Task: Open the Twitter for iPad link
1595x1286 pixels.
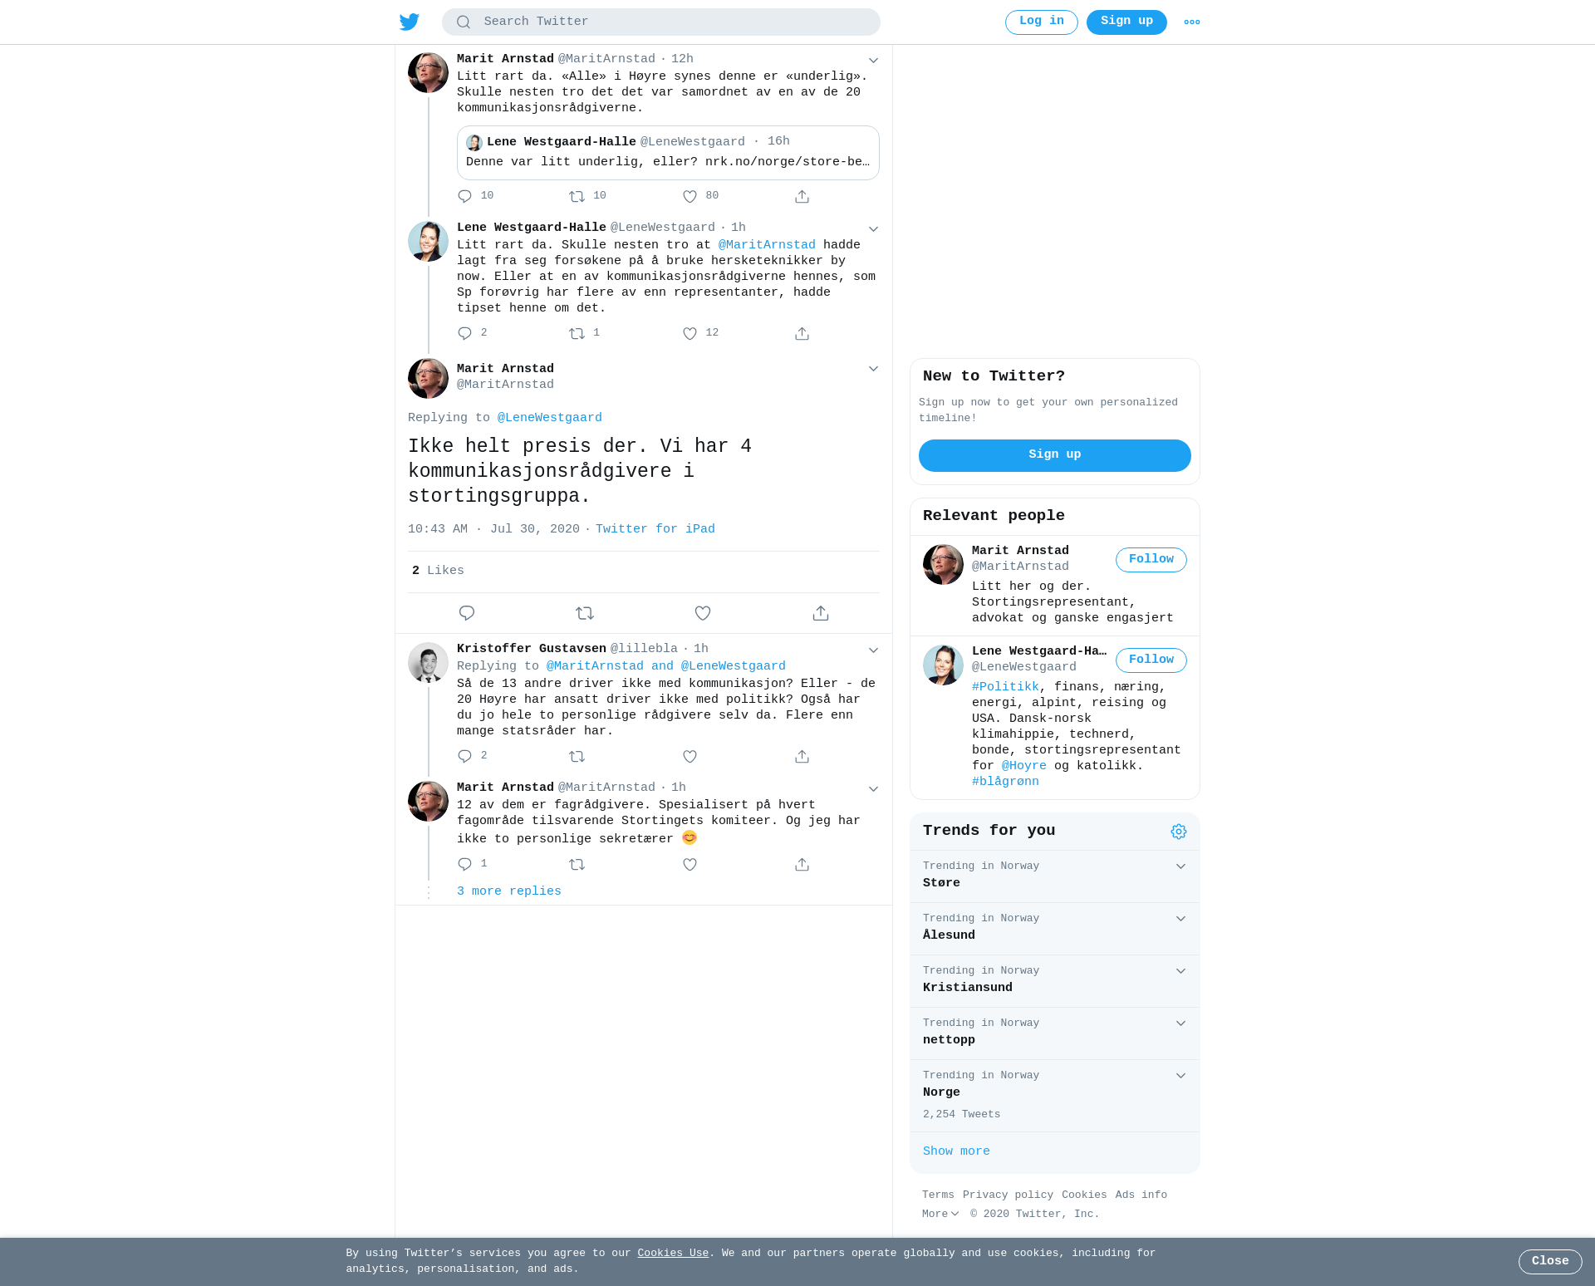Action: pos(655,529)
